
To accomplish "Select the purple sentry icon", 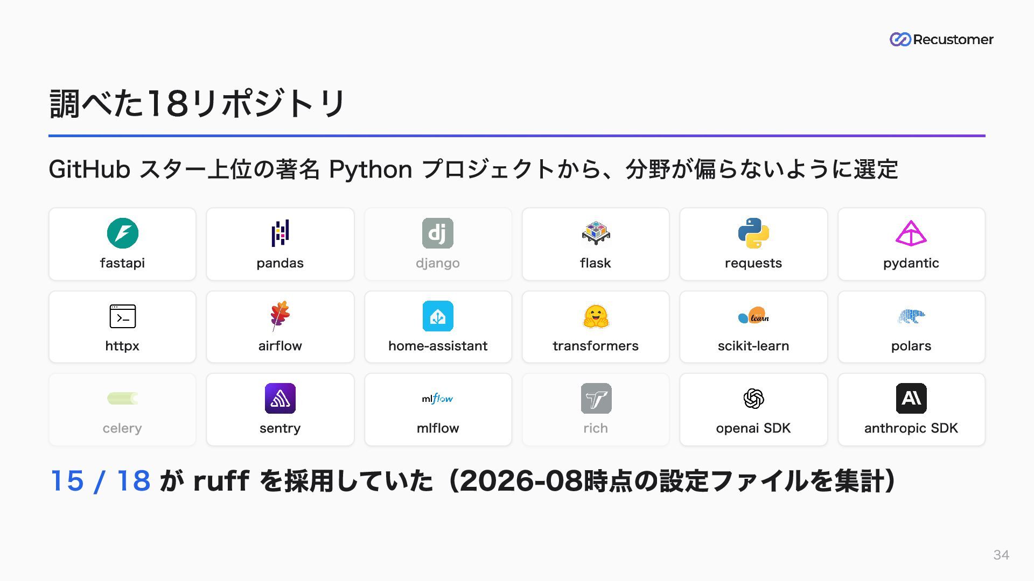I will (280, 399).
